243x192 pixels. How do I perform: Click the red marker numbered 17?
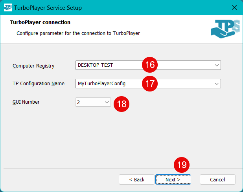150,83
